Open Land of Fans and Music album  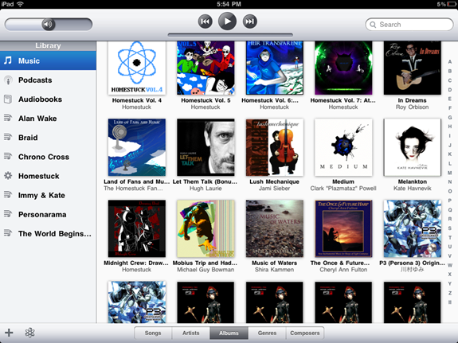[x=137, y=147]
